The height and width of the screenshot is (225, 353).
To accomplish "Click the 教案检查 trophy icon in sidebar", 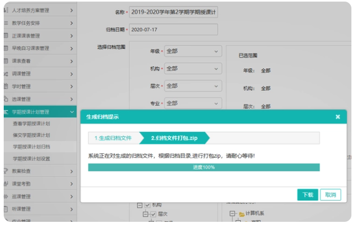I will [6, 171].
